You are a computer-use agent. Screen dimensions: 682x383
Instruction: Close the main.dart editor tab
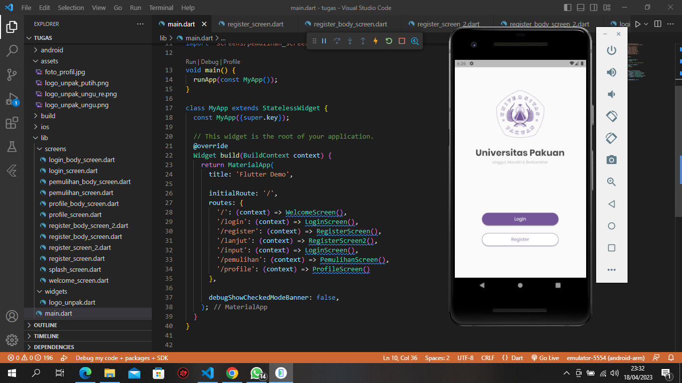coord(204,24)
